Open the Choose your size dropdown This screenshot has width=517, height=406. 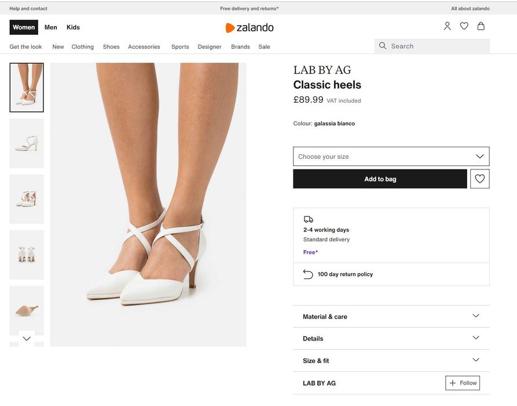(x=391, y=156)
